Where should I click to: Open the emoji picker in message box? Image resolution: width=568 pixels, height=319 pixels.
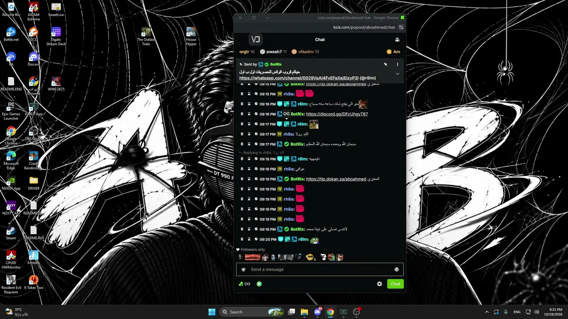pos(397,269)
